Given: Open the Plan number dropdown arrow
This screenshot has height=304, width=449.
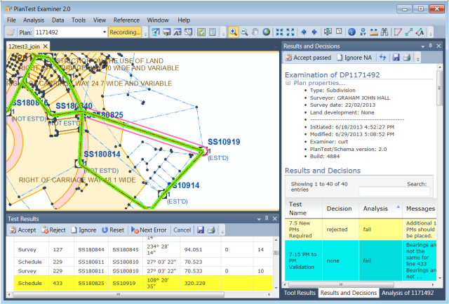Looking at the screenshot, I should tap(105, 32).
